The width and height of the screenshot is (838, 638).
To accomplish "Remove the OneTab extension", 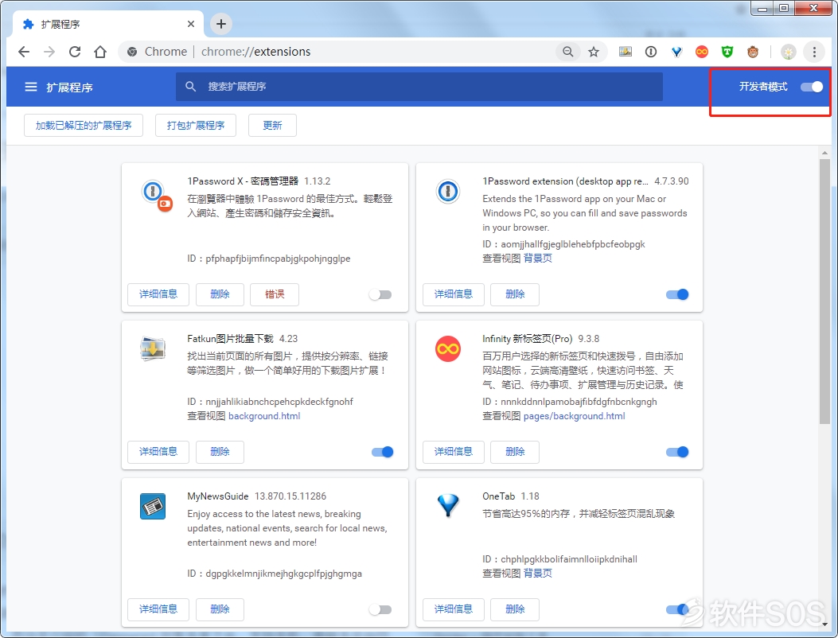I will coord(515,609).
